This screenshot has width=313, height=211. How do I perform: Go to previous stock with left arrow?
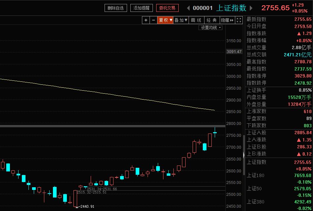pyautogui.click(x=188, y=8)
